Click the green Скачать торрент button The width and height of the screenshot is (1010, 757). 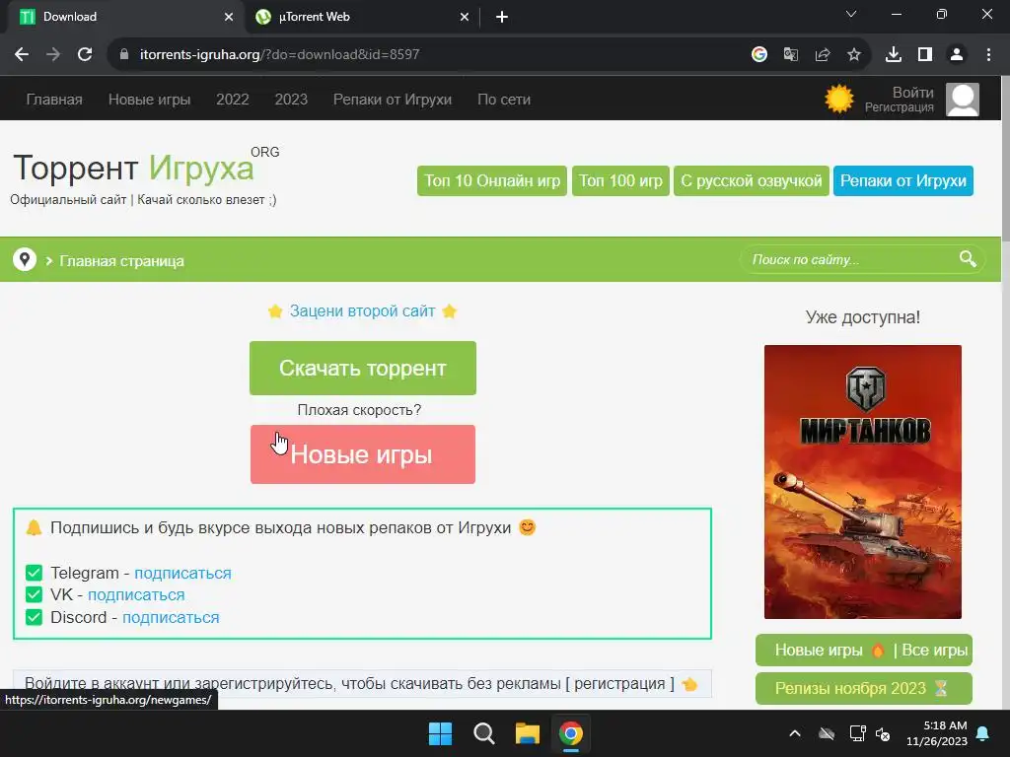[x=363, y=369]
